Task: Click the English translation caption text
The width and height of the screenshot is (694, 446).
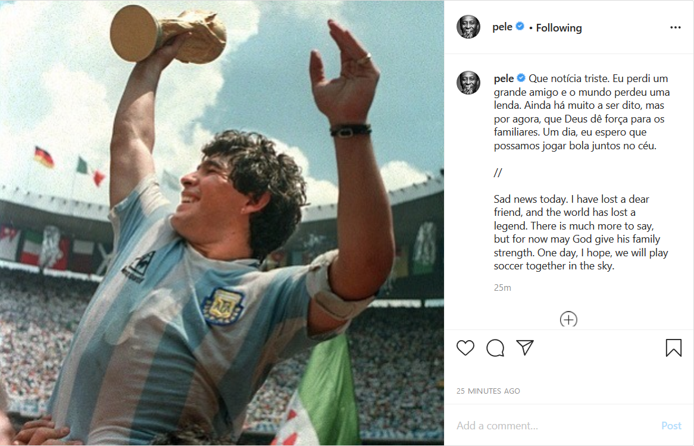Action: pyautogui.click(x=581, y=233)
